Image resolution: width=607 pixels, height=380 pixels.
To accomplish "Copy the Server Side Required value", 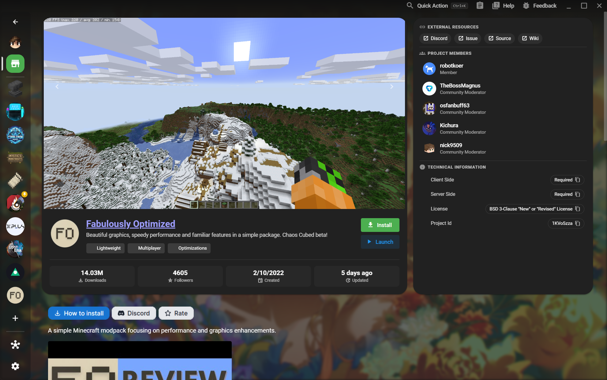I will [577, 194].
